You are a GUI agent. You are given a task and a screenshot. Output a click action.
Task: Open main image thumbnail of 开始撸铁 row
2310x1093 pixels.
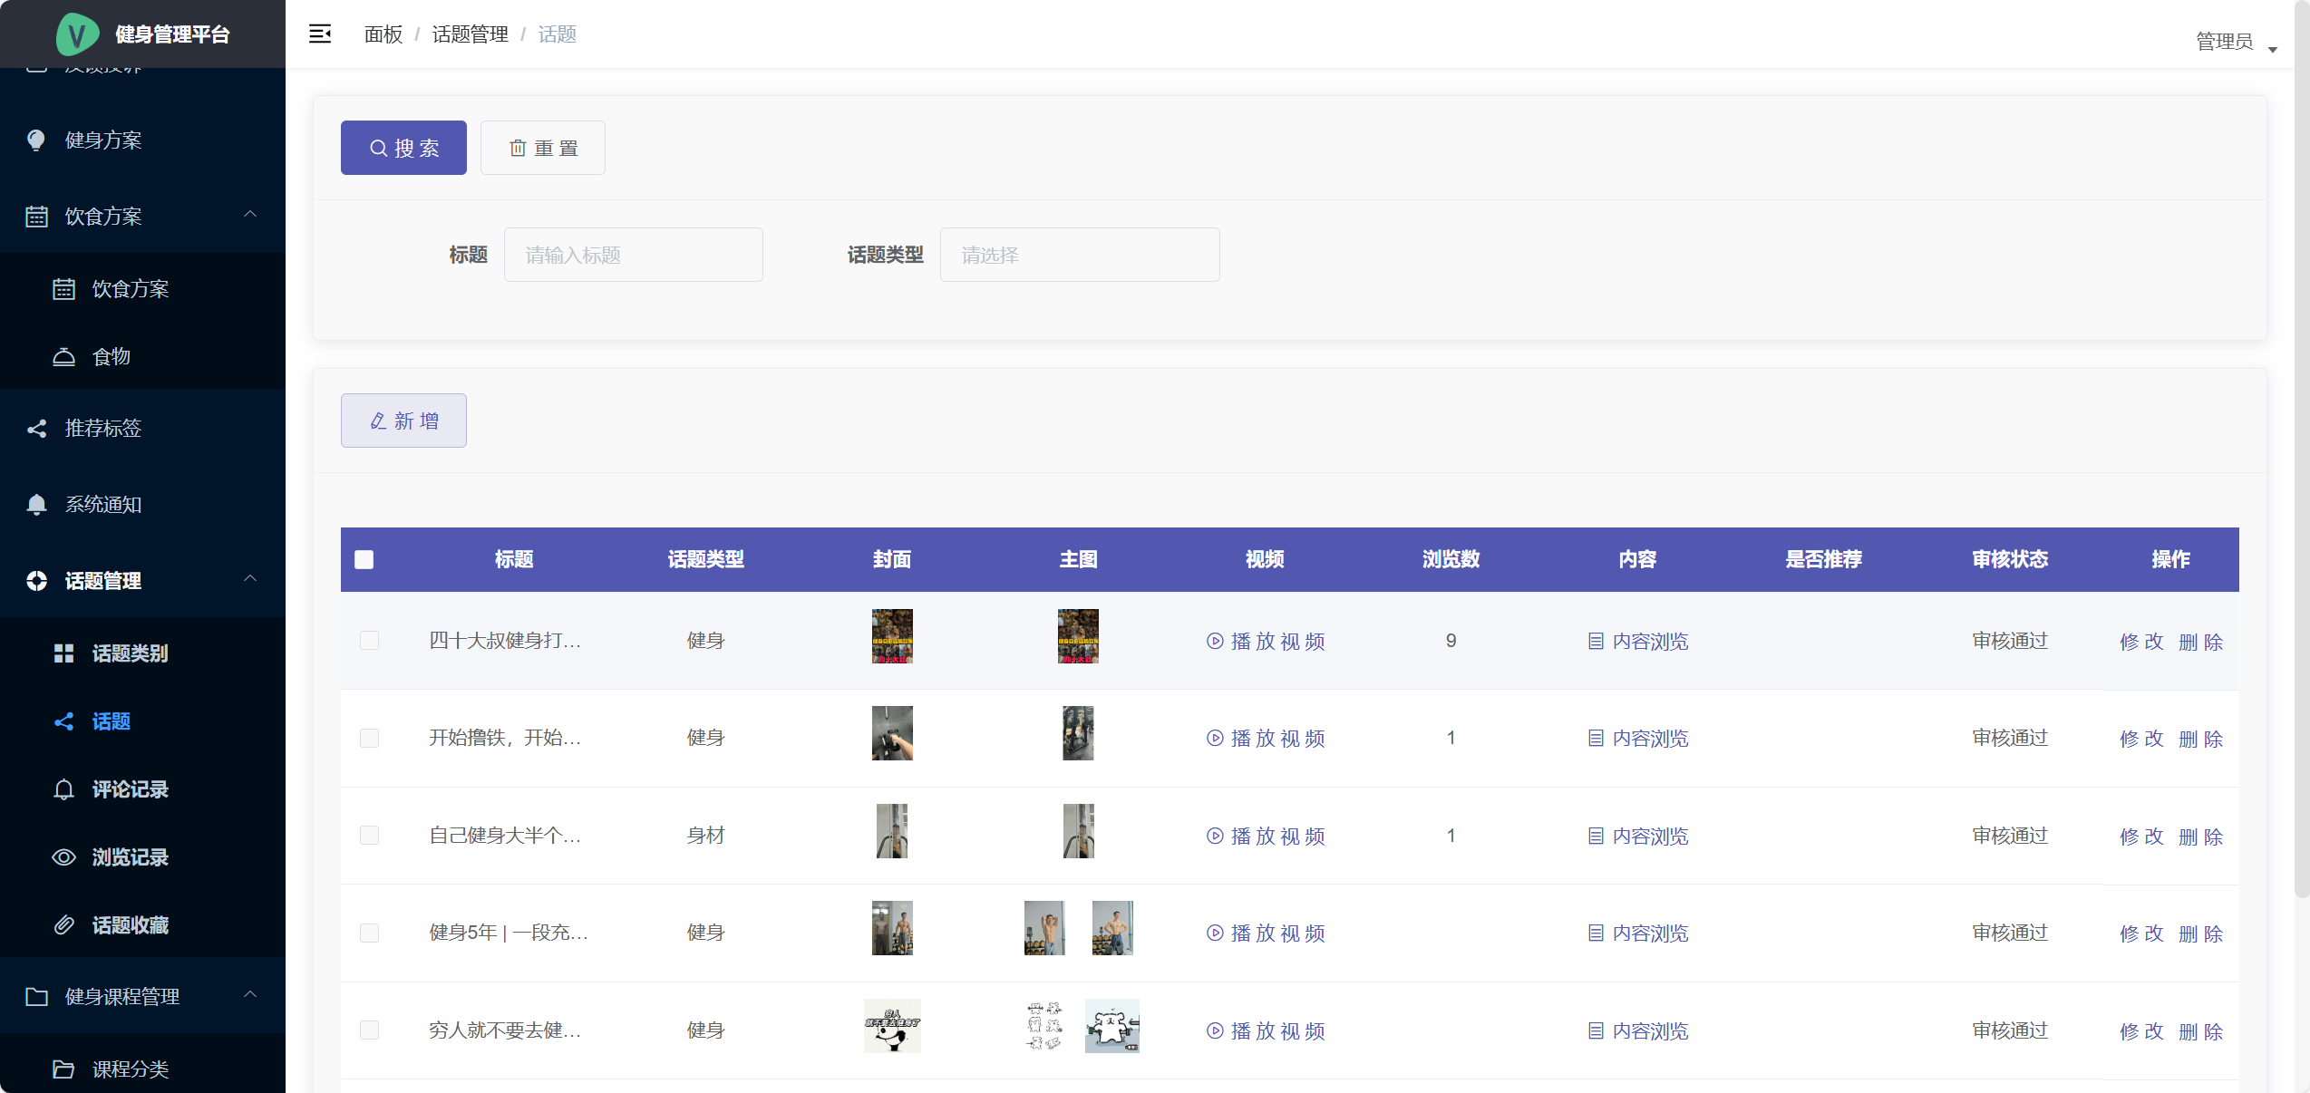tap(1078, 733)
